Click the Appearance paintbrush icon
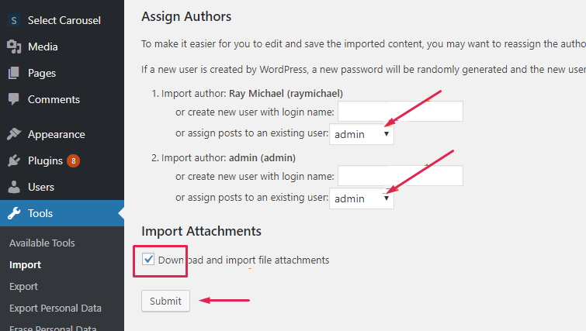 click(x=14, y=134)
